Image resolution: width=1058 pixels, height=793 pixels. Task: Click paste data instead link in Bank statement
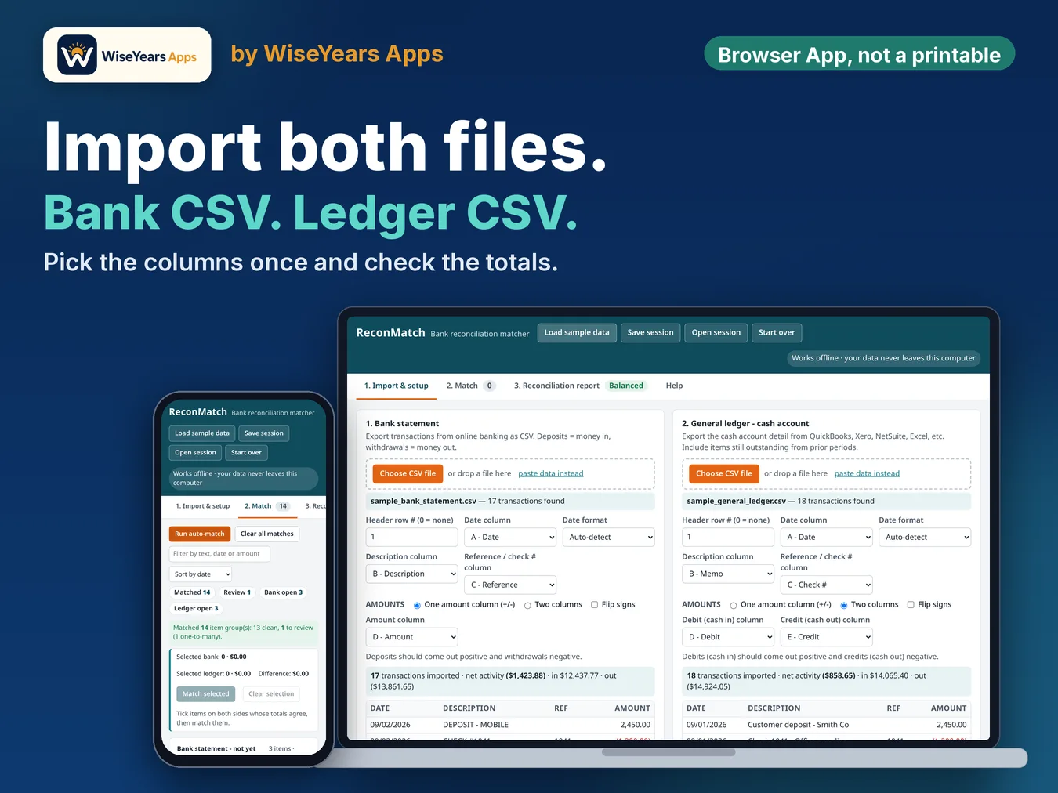click(551, 473)
